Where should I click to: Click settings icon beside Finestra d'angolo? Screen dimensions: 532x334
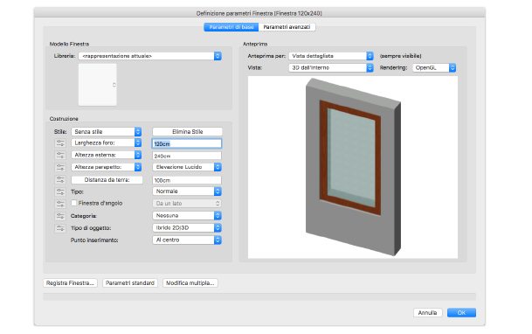(x=60, y=204)
